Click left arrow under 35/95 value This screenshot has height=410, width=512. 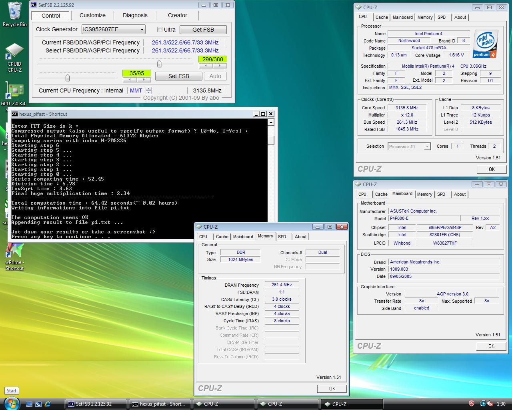[x=130, y=80]
